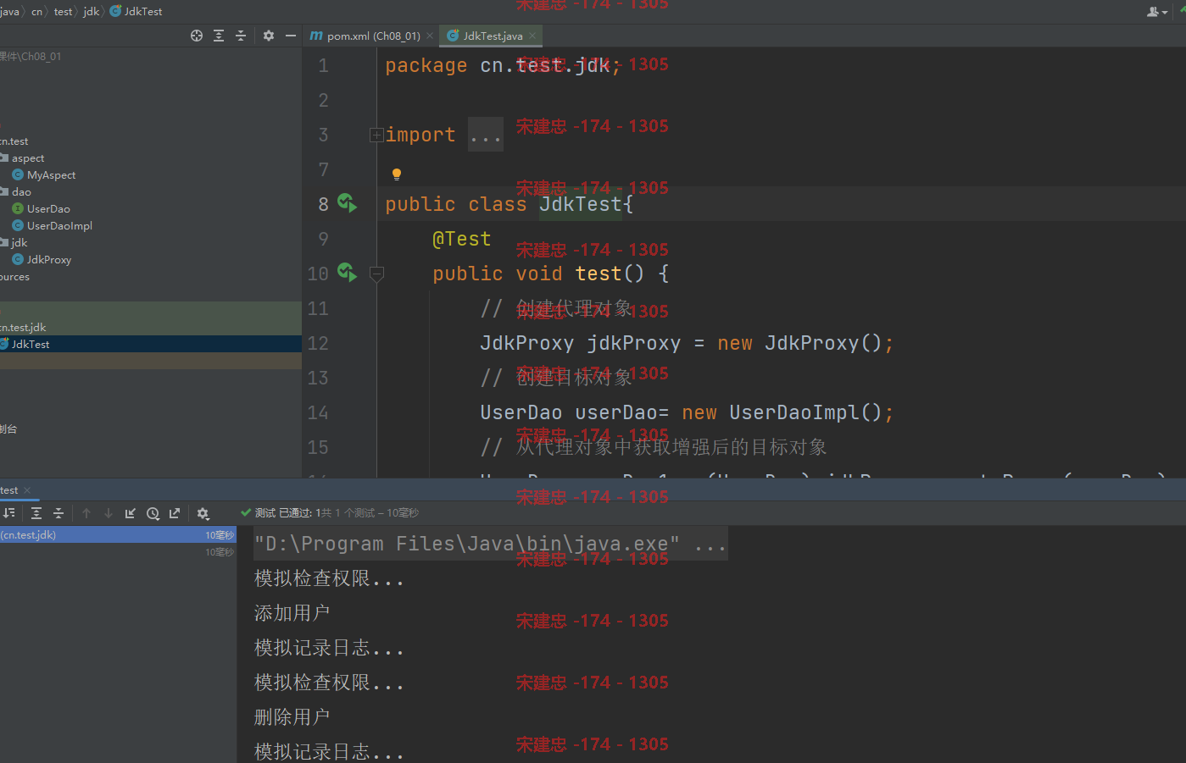Select the JdkTest.java editor tab
1186x763 pixels.
[x=493, y=36]
